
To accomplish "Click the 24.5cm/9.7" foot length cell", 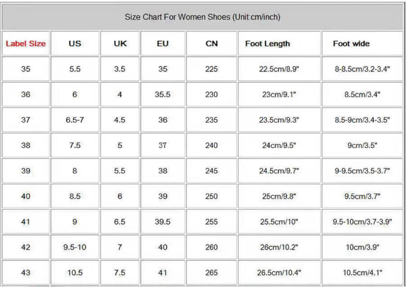I will coord(279,171).
